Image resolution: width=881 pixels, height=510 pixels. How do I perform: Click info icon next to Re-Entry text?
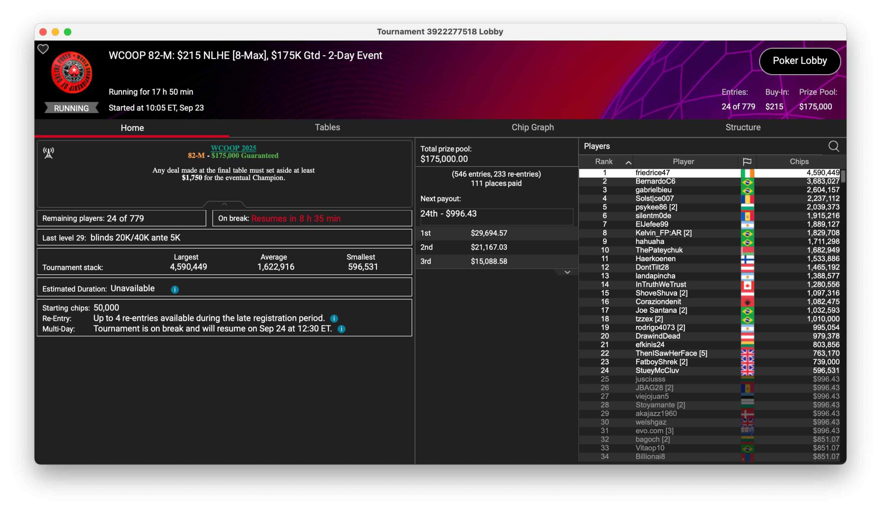(x=334, y=318)
